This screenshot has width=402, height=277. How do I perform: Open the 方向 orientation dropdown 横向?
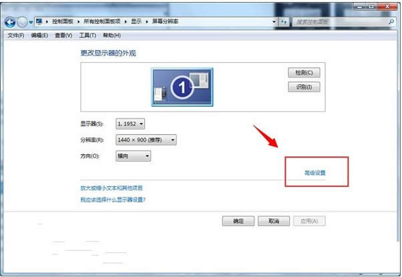pyautogui.click(x=134, y=156)
